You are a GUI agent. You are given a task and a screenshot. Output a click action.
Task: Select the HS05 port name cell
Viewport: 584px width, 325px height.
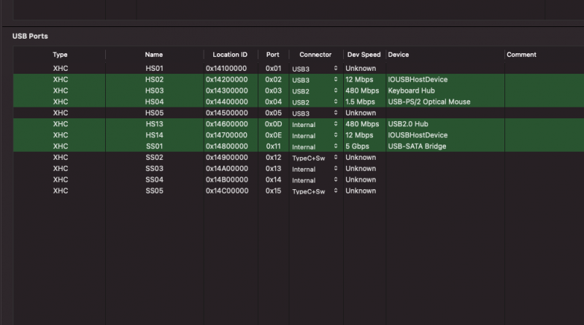coord(153,113)
